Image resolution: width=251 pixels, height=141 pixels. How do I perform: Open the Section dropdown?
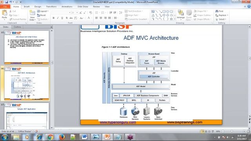tap(43, 19)
